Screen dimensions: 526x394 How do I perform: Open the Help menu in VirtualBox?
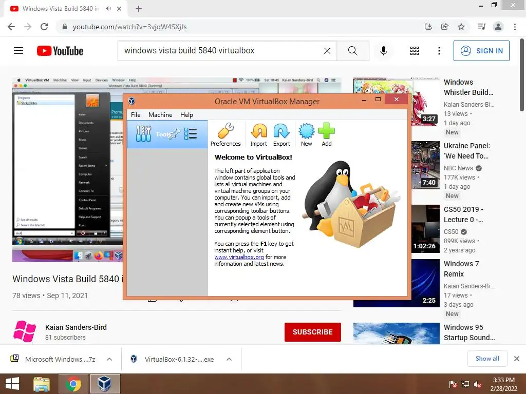point(186,114)
